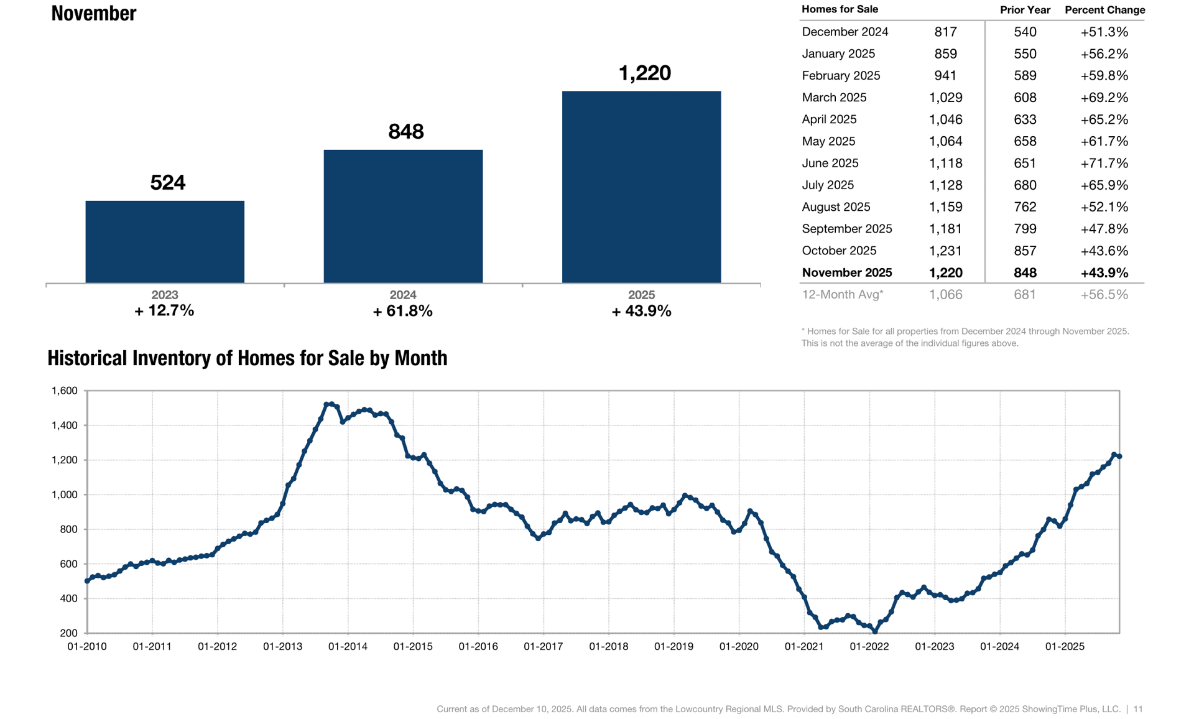Click the Historical Inventory chart title
Viewport: 1194px width, 719px height.
(247, 358)
